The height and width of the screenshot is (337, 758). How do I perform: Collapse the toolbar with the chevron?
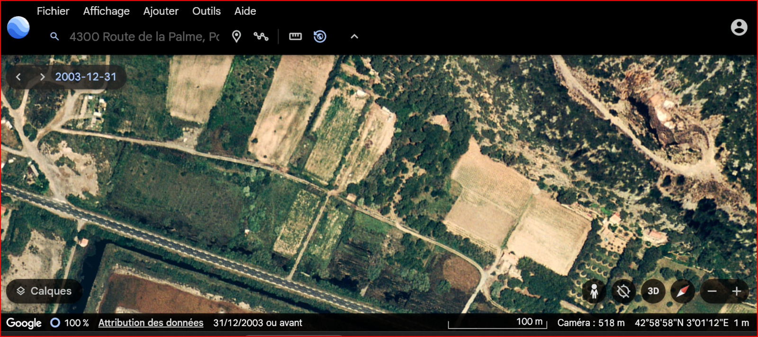pyautogui.click(x=354, y=36)
